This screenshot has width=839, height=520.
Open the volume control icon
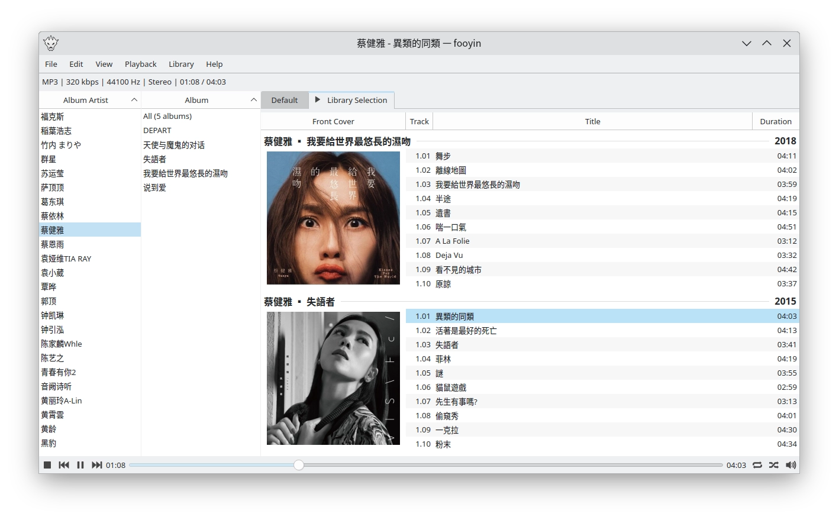point(790,465)
